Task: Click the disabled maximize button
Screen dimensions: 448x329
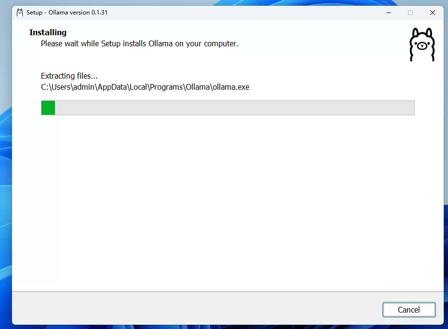Action: pyautogui.click(x=410, y=13)
